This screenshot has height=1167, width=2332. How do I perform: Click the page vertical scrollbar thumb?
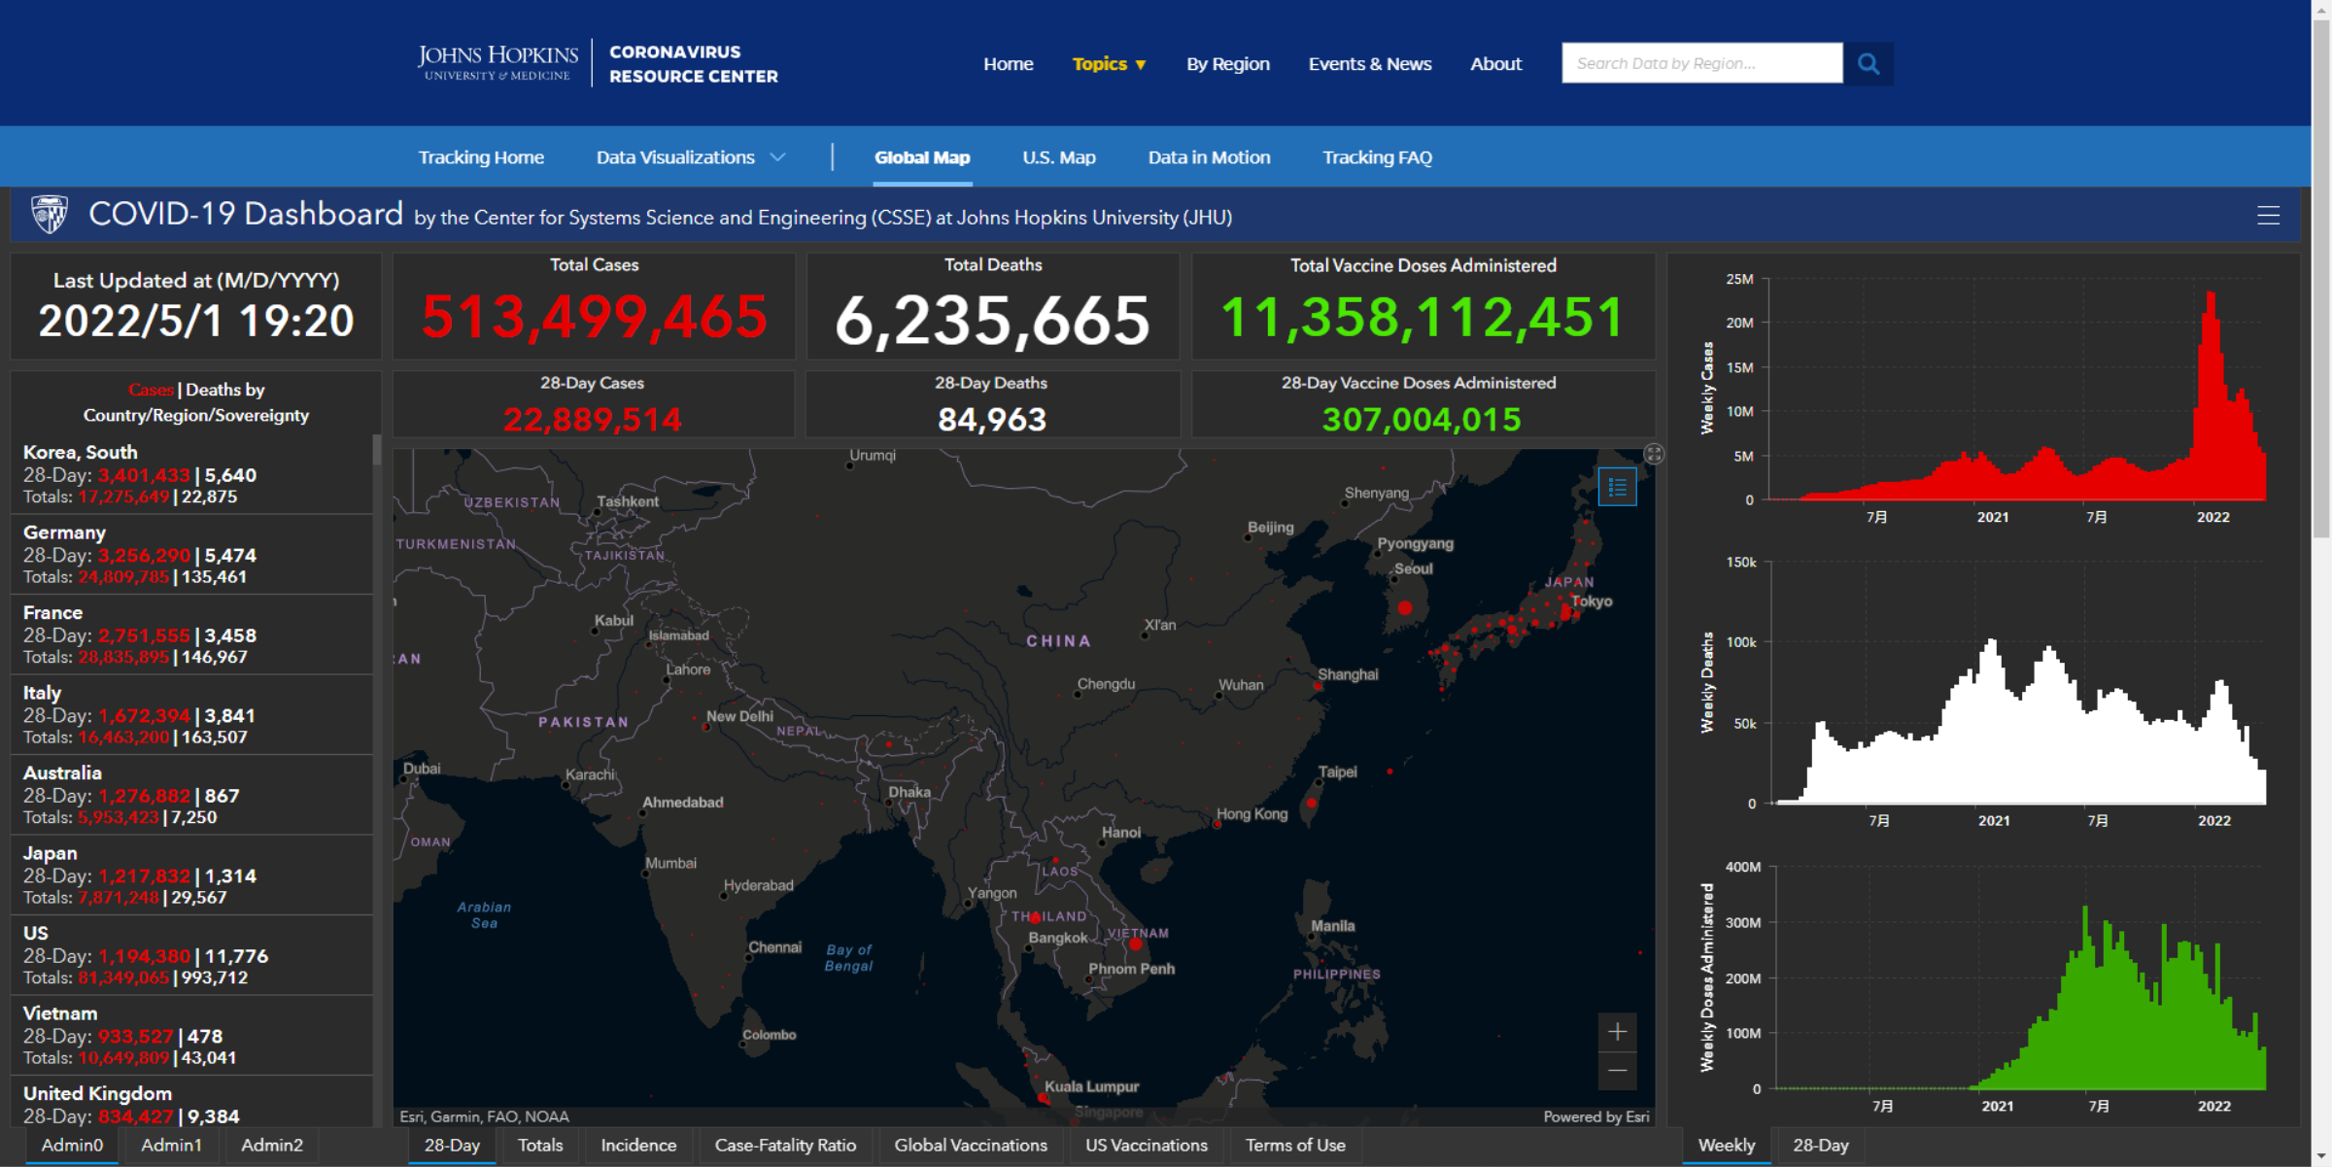pyautogui.click(x=2321, y=277)
